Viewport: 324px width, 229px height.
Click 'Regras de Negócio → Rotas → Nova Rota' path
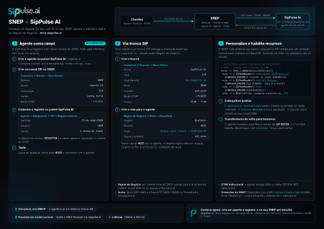[x=148, y=116]
